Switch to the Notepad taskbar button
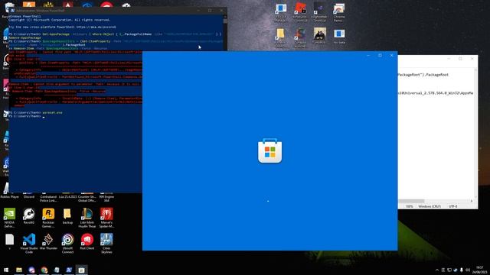This screenshot has width=490, height=275. coord(57,270)
